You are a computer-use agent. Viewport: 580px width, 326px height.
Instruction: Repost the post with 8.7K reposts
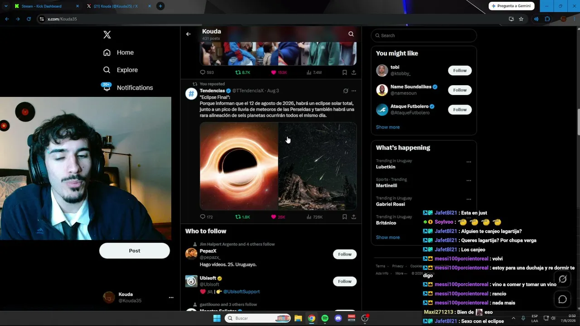pos(243,72)
